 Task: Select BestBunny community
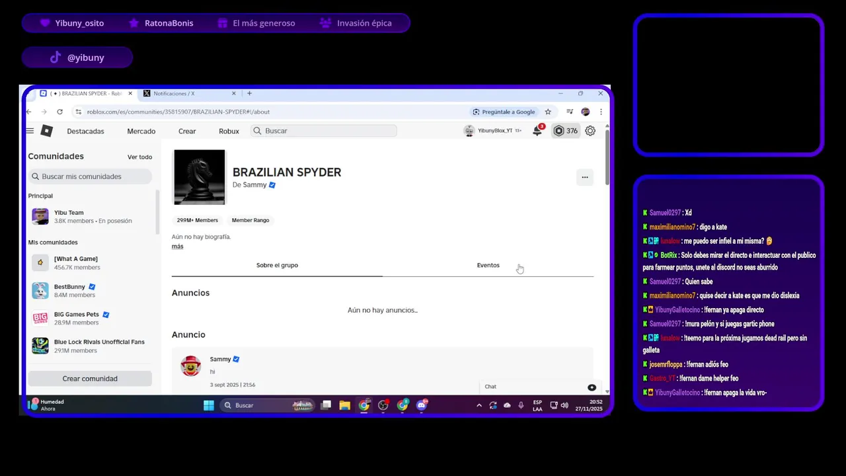tap(91, 290)
